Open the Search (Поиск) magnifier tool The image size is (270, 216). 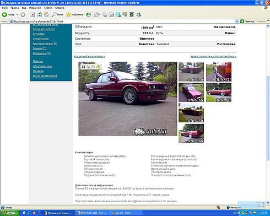click(57, 14)
